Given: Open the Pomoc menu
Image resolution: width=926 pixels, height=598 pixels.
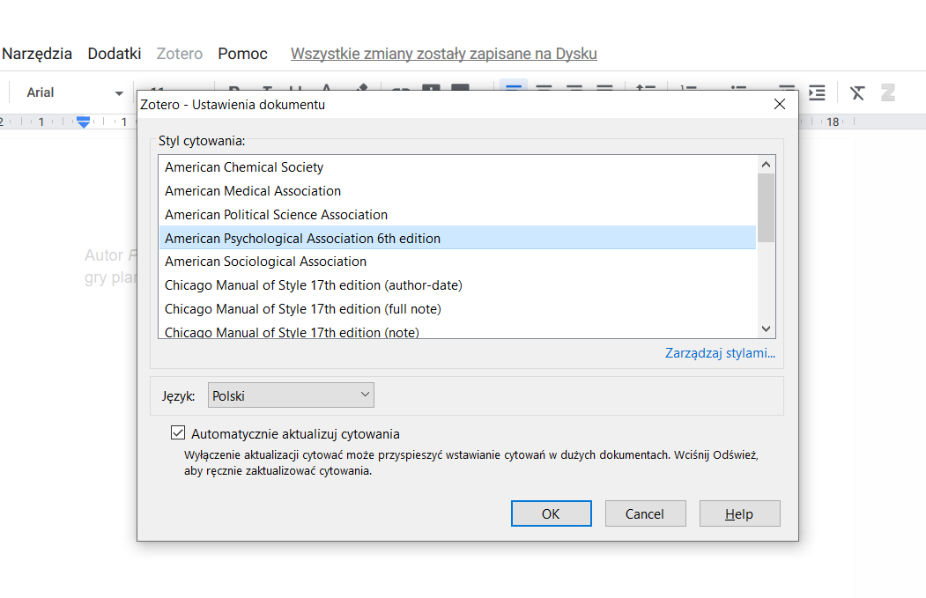Looking at the screenshot, I should click(241, 53).
